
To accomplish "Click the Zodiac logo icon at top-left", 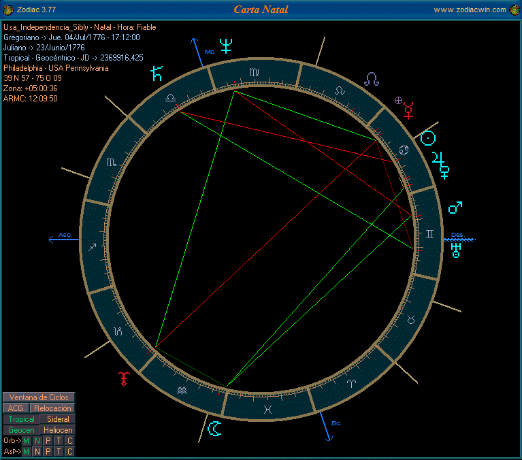I will [x=8, y=10].
